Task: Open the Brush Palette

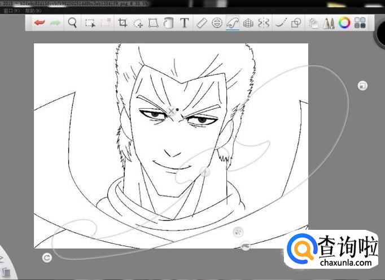Action: coord(330,23)
